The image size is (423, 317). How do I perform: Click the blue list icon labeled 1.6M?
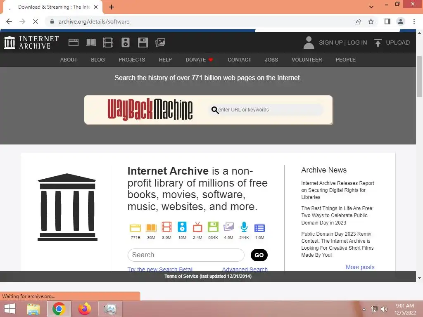pos(259,228)
